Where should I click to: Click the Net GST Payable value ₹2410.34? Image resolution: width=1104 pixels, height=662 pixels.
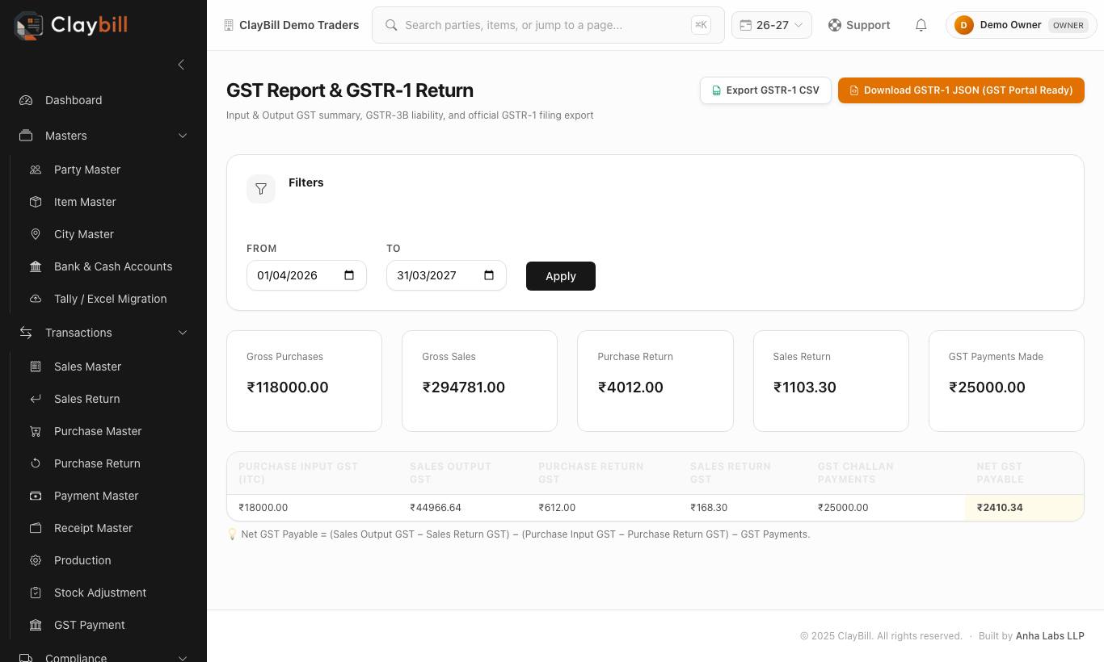click(x=1000, y=508)
